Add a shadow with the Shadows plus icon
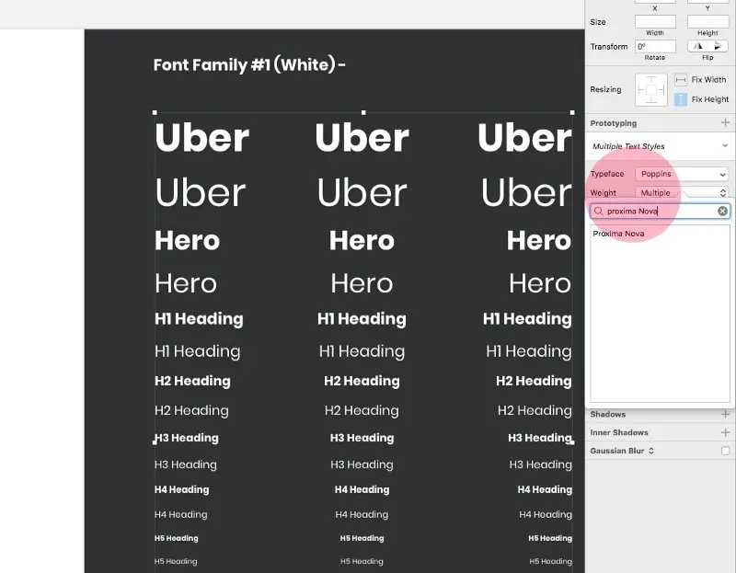This screenshot has height=573, width=736. (x=725, y=415)
